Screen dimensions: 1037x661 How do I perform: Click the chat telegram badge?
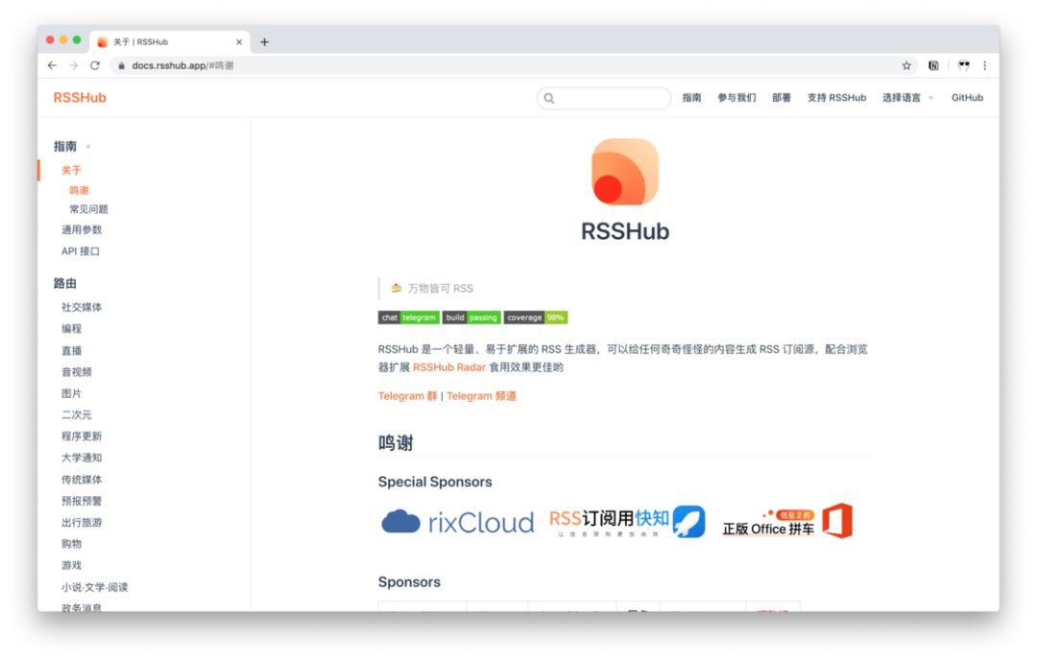click(409, 318)
